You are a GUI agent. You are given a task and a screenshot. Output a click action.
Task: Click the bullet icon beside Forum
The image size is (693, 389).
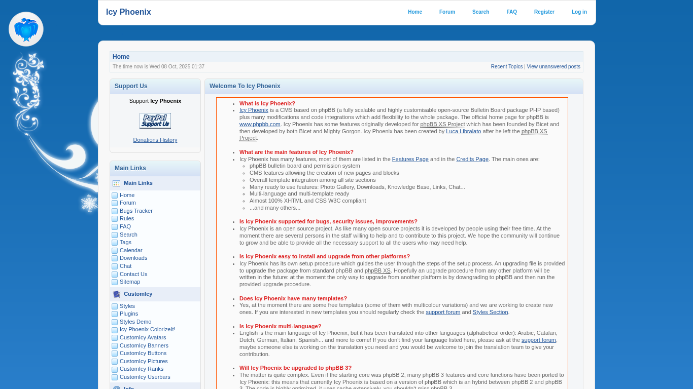pyautogui.click(x=115, y=203)
